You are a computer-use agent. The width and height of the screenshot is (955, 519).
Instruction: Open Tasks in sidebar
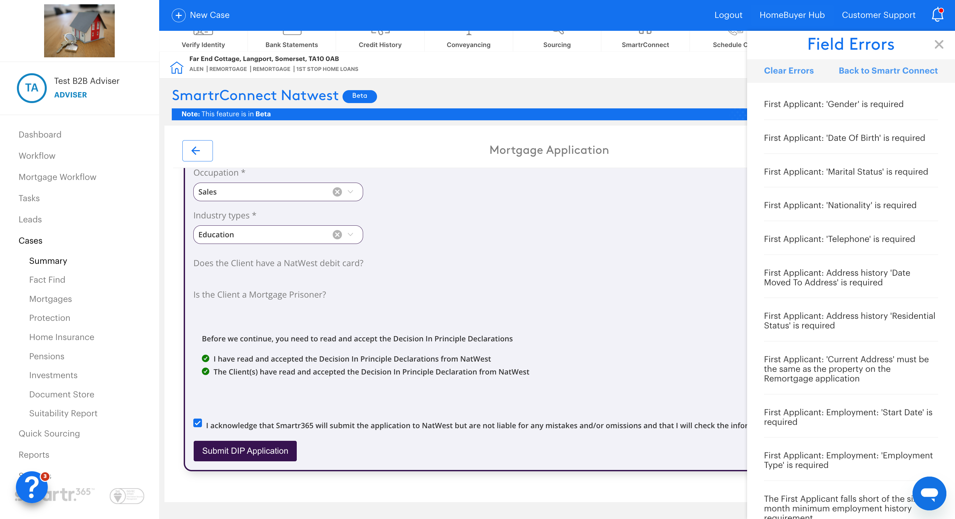[29, 198]
